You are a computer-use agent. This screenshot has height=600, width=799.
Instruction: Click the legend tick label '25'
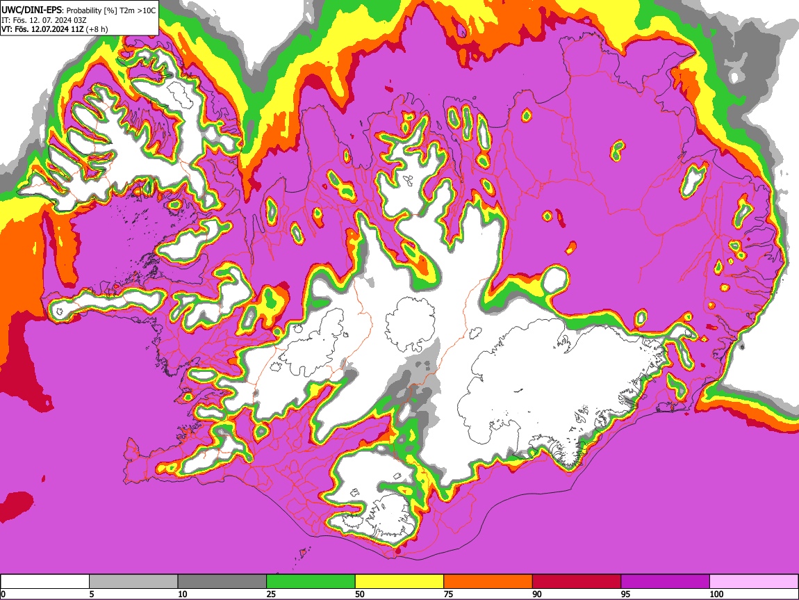click(271, 594)
